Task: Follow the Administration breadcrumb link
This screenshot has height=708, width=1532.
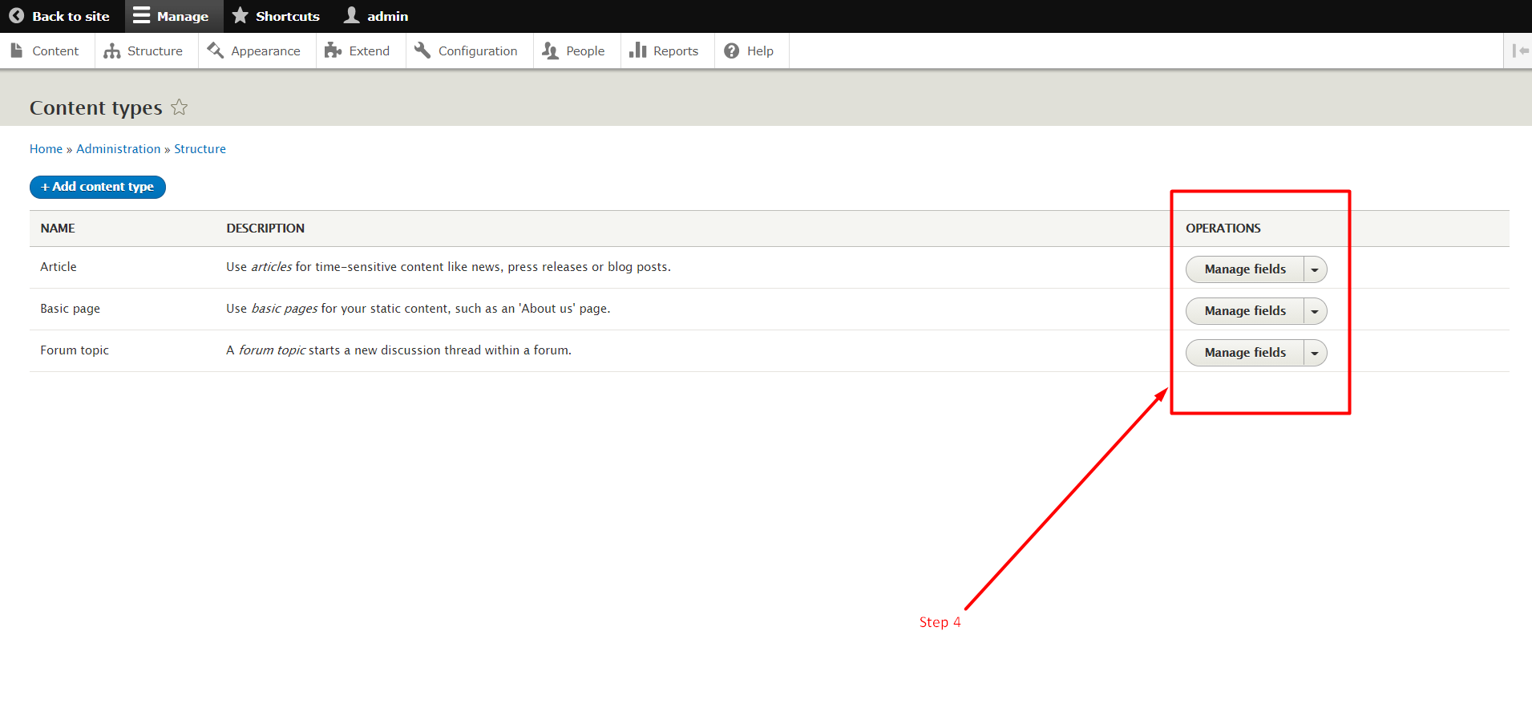Action: [119, 149]
